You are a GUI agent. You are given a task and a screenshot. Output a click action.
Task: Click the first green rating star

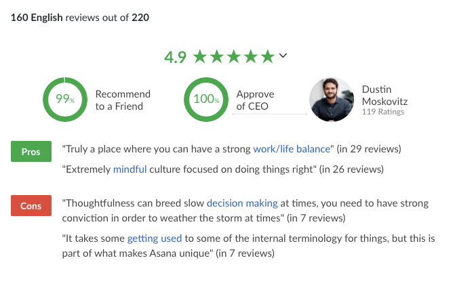click(x=200, y=56)
